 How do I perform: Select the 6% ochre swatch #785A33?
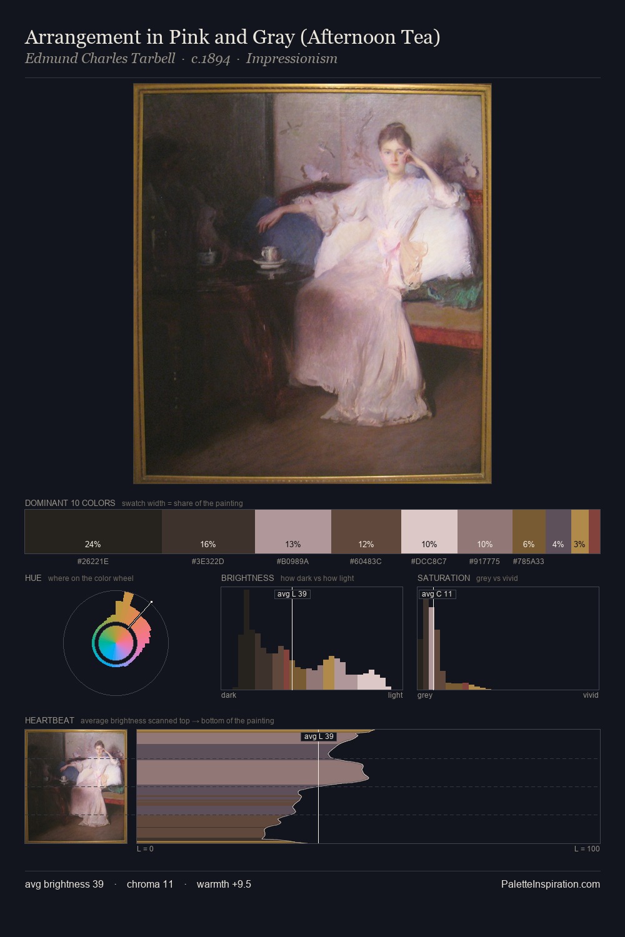point(529,532)
